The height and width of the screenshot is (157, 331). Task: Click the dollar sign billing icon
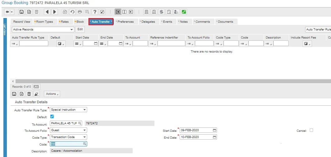162,12
